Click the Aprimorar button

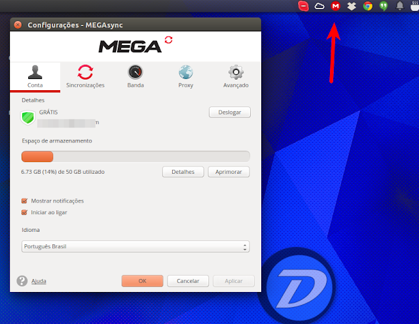(x=228, y=172)
